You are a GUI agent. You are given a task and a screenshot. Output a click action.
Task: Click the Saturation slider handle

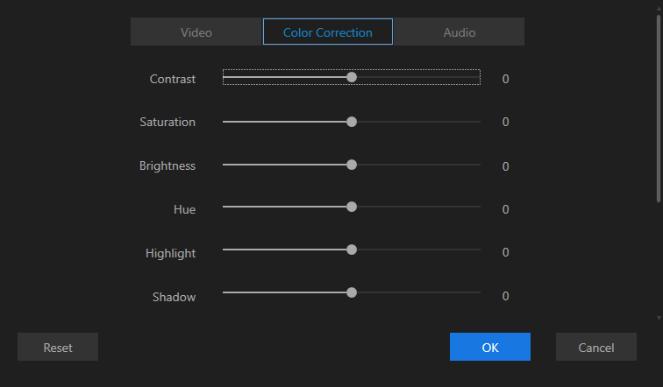tap(352, 122)
